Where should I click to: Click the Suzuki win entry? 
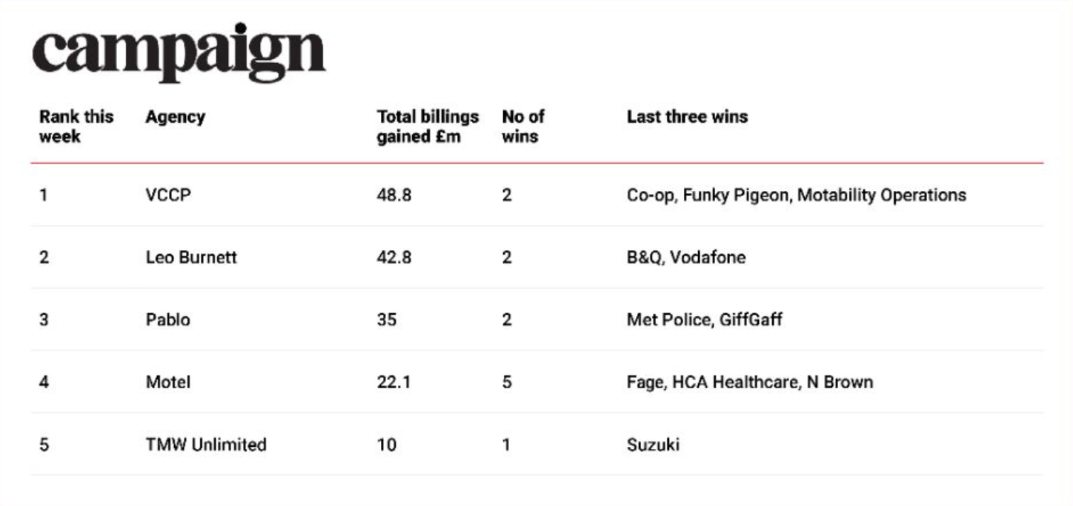pyautogui.click(x=653, y=445)
